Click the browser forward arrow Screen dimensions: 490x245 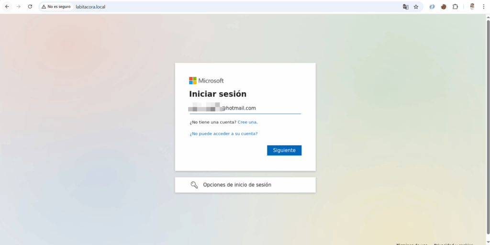point(18,7)
